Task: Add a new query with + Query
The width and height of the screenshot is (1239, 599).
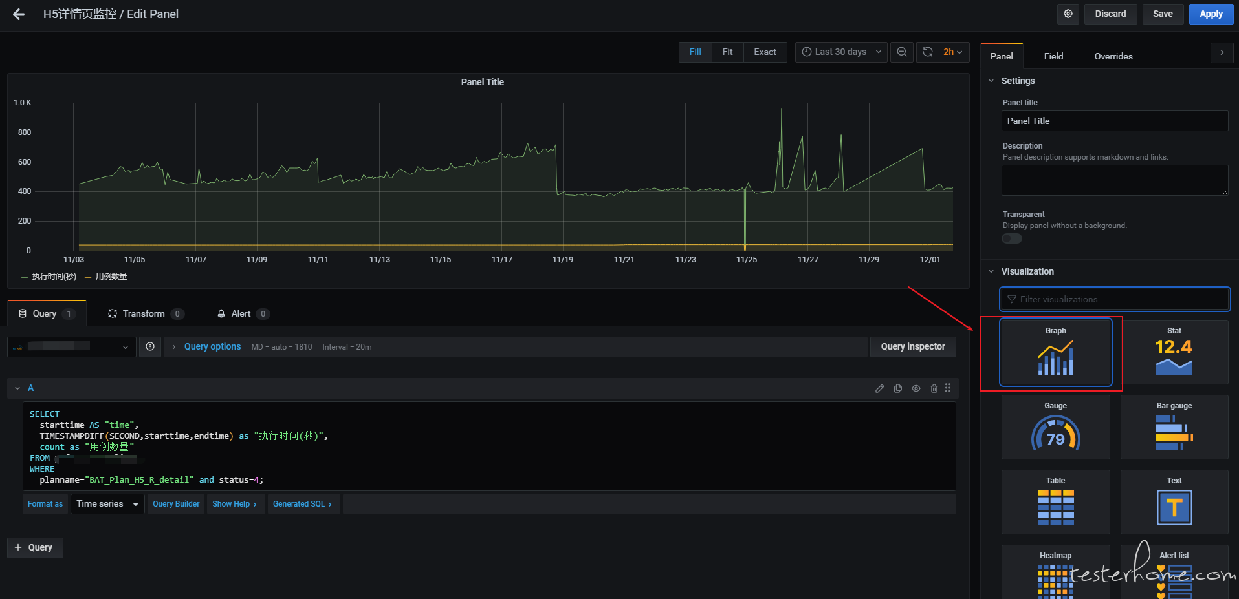Action: 35,547
